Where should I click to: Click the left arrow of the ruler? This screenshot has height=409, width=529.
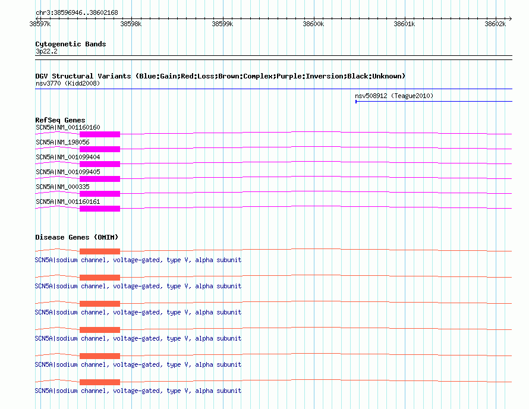(x=37, y=18)
